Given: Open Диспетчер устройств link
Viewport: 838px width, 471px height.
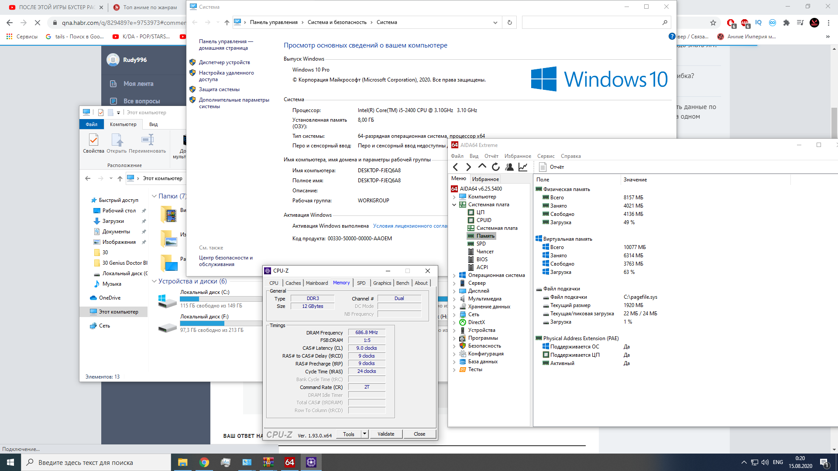Looking at the screenshot, I should pos(224,62).
